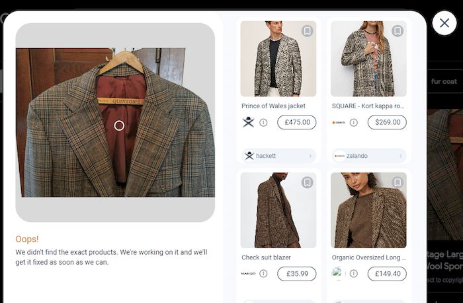Save the SQUARE Kort kappa item

tap(397, 31)
